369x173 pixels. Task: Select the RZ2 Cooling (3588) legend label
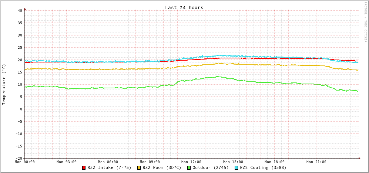263,167
